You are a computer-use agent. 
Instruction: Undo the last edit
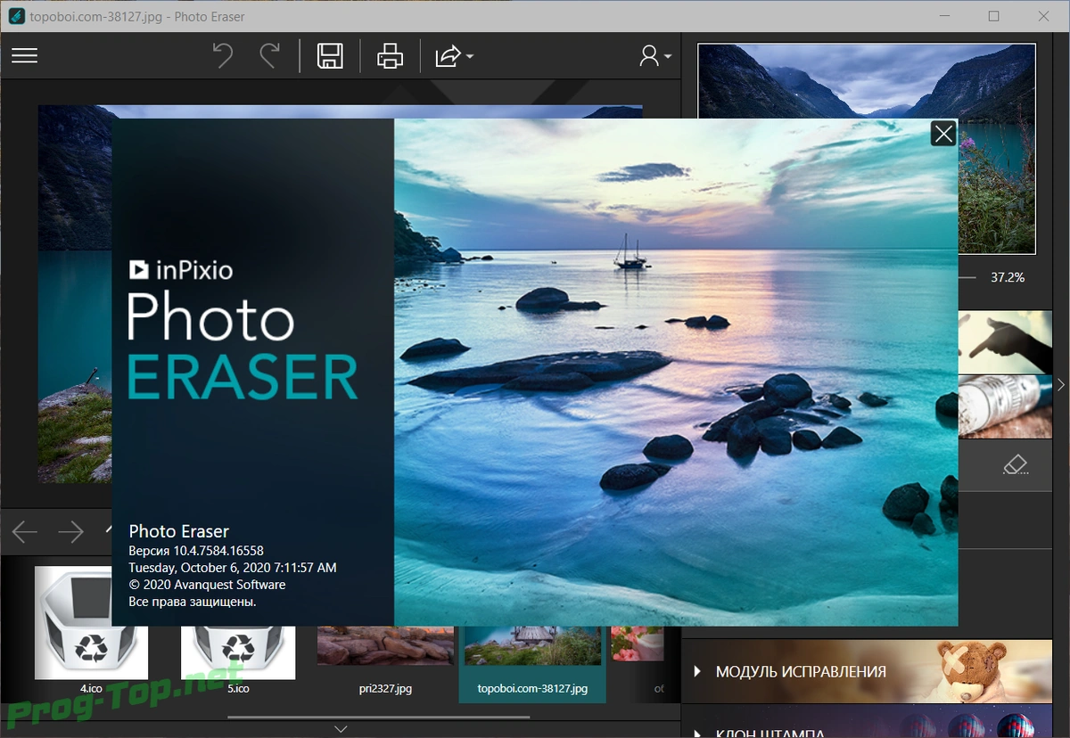222,56
